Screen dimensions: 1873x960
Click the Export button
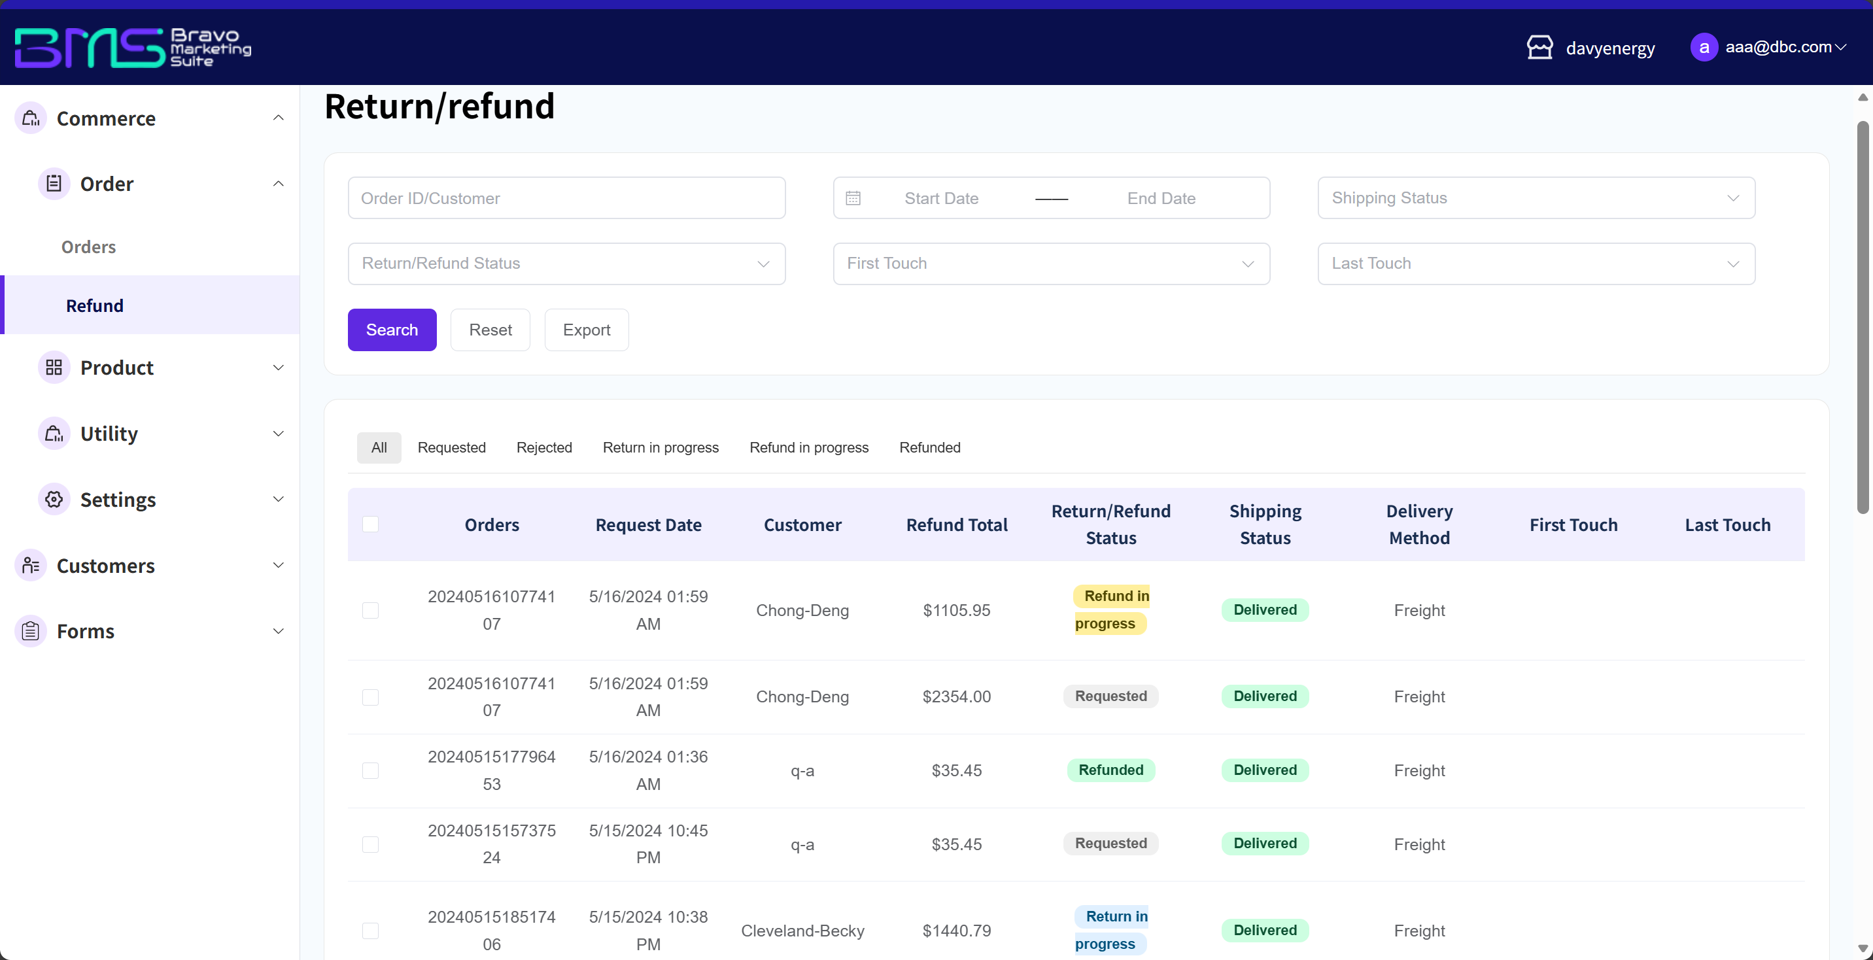(586, 330)
